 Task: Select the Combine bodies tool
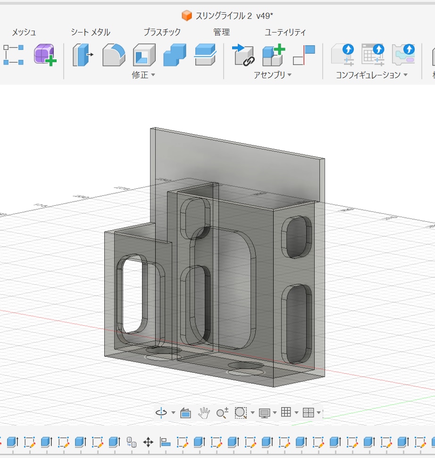point(175,55)
